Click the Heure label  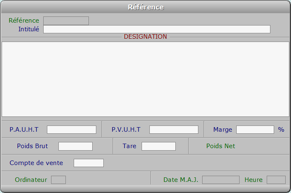tap(254, 180)
